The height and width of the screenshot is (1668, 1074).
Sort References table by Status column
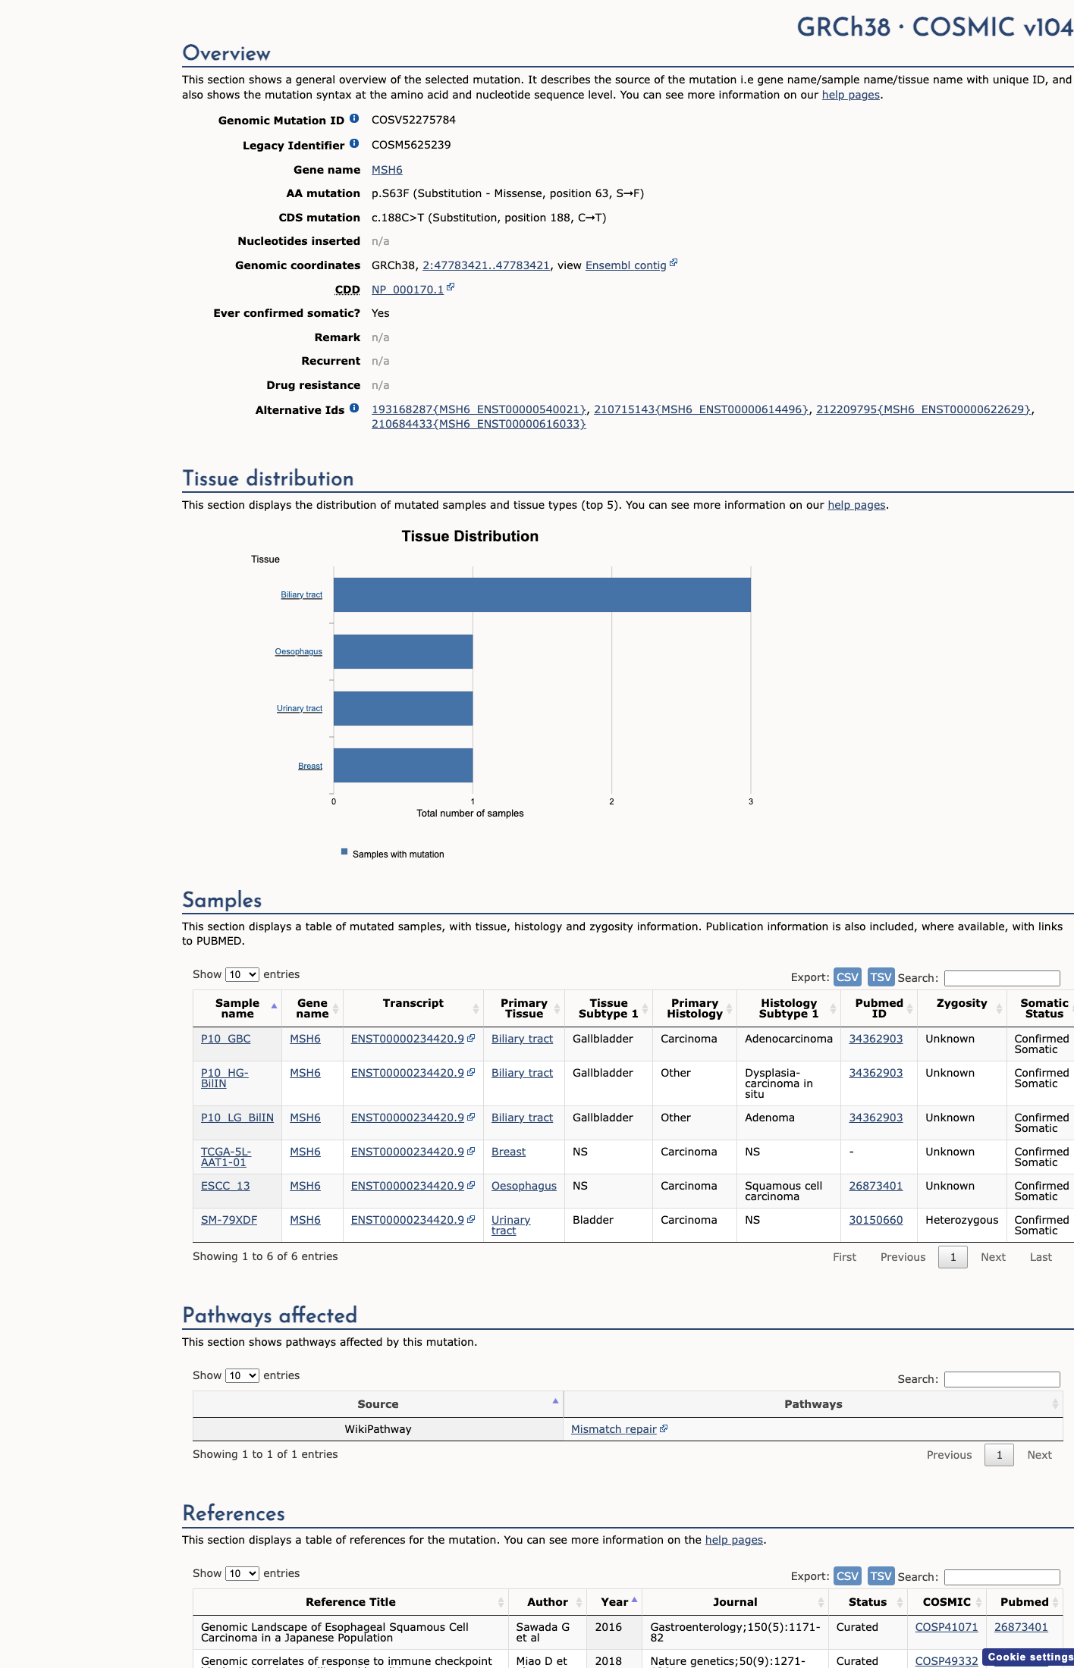[868, 1602]
